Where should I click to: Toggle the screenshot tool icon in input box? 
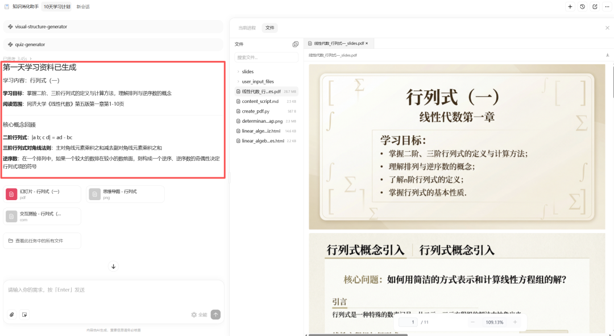tap(24, 314)
